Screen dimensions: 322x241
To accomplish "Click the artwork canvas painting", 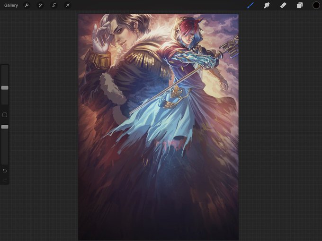I will (x=158, y=127).
